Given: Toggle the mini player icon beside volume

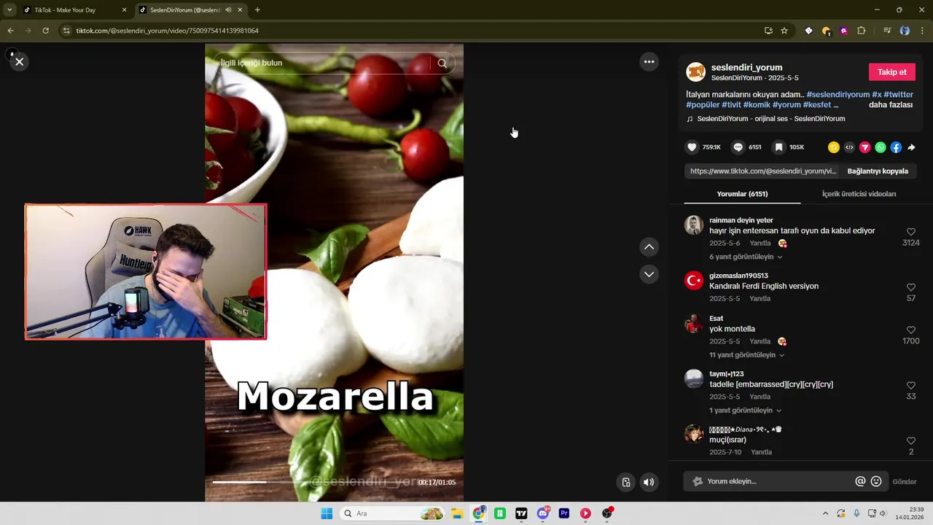Looking at the screenshot, I should coord(626,482).
